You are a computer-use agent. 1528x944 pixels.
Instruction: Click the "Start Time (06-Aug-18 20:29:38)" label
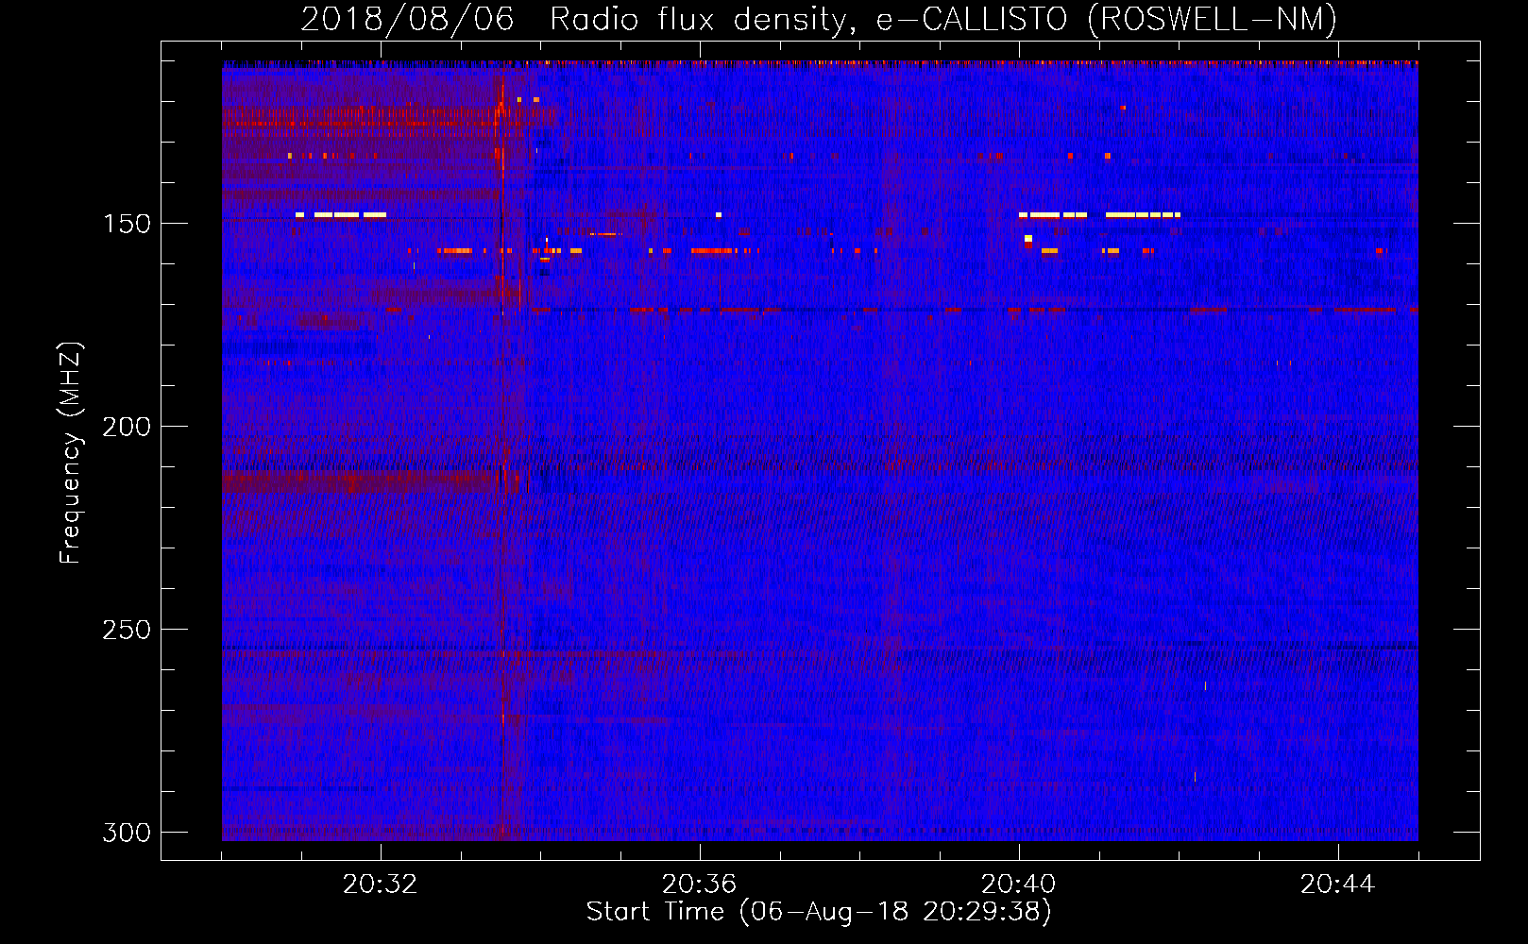click(x=819, y=912)
